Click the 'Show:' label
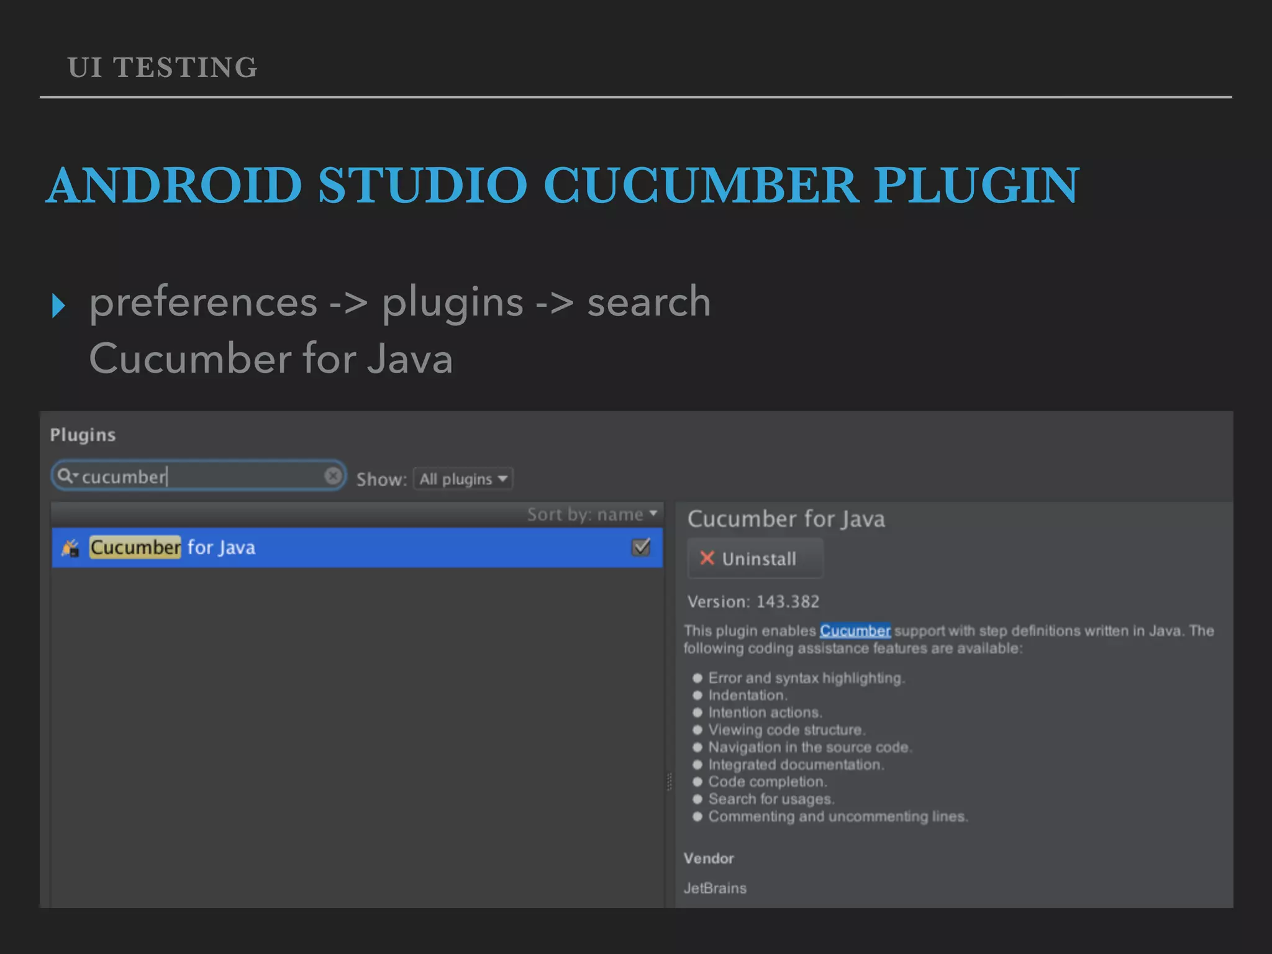 381,479
